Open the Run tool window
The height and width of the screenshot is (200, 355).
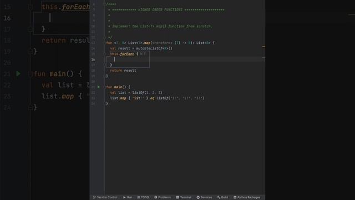click(x=128, y=197)
